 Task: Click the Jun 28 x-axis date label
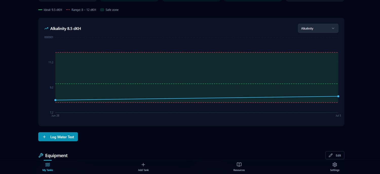tap(55, 116)
